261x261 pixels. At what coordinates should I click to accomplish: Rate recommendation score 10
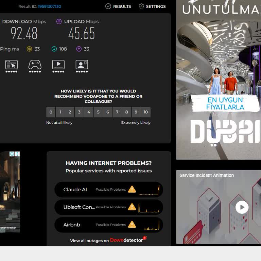pos(146,112)
